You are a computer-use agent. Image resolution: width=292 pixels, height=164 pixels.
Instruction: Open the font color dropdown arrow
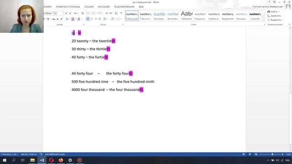click(82, 19)
